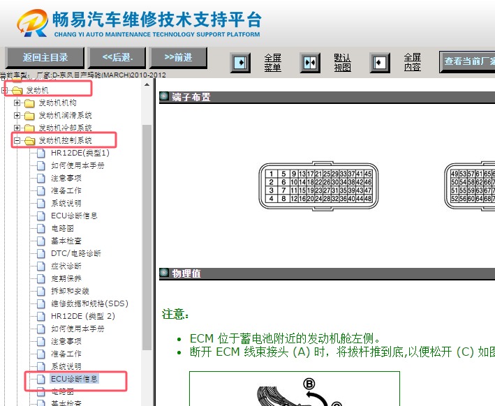Screen dimensions: 495x406
Task: Click the right ECM connector terminal diagram
Action: [x=469, y=186]
